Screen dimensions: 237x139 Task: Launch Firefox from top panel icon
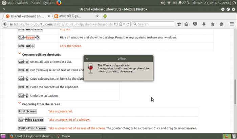point(59,3)
